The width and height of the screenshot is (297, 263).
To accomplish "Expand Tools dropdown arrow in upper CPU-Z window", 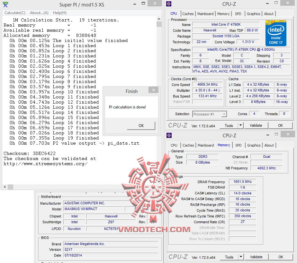I will coord(240,125).
